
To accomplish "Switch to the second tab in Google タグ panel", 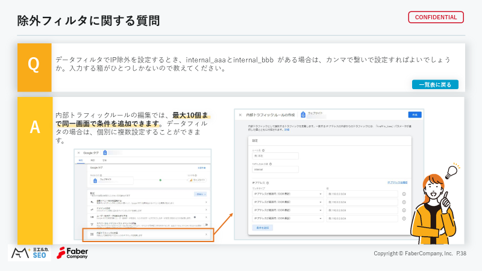I will tap(93, 160).
